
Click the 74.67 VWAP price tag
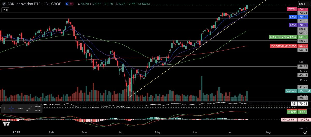point(303,9)
